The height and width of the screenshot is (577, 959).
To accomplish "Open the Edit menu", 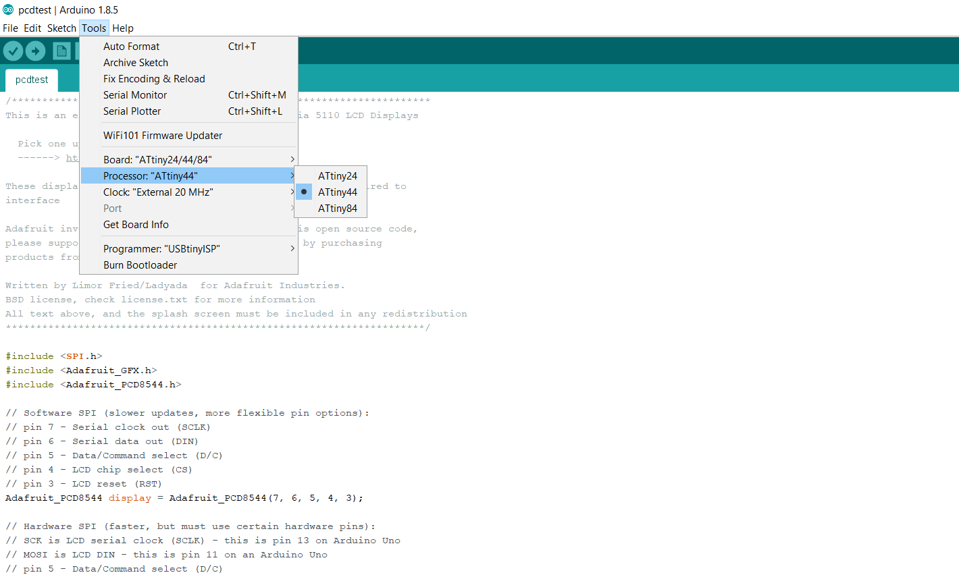I will point(32,28).
